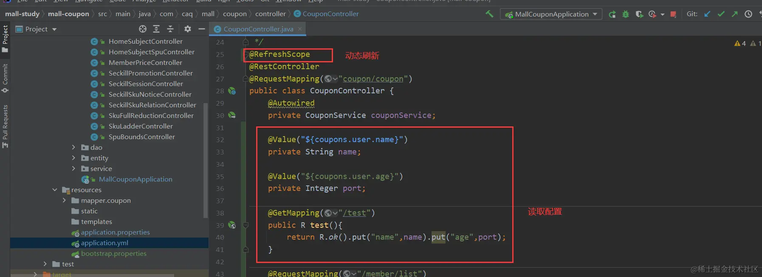
Task: Stop the running application with red square
Action: coord(673,14)
